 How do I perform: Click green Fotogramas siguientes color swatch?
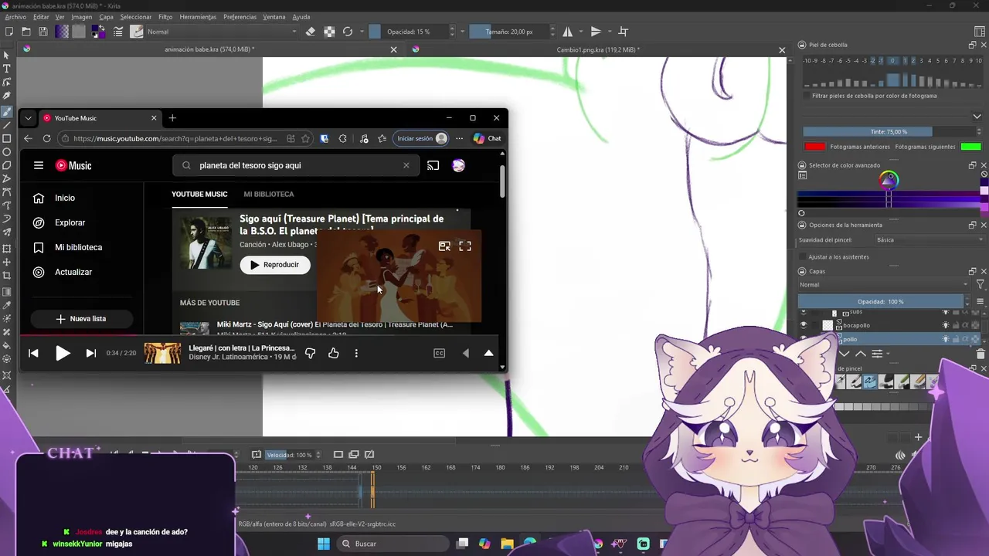pyautogui.click(x=971, y=147)
